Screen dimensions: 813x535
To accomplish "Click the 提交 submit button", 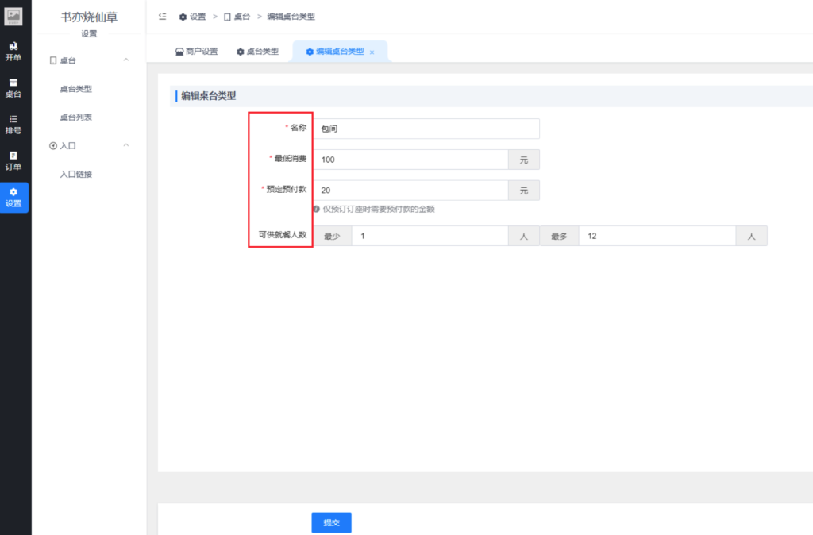I will click(x=331, y=522).
